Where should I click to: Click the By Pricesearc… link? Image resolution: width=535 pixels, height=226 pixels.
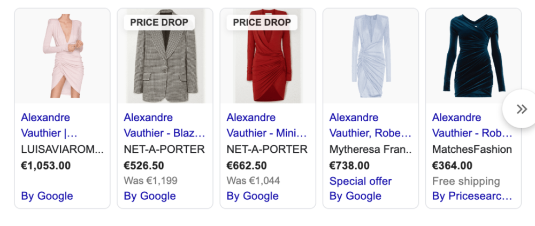coord(472,196)
